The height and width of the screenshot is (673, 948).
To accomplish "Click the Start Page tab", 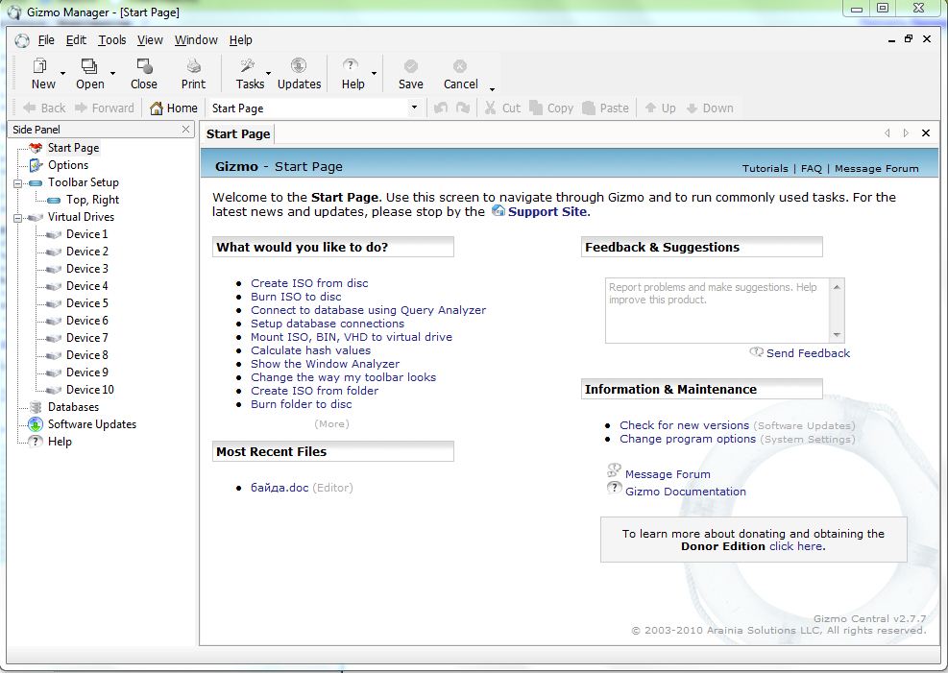I will click(238, 134).
